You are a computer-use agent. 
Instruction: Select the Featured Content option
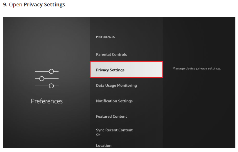point(111,116)
